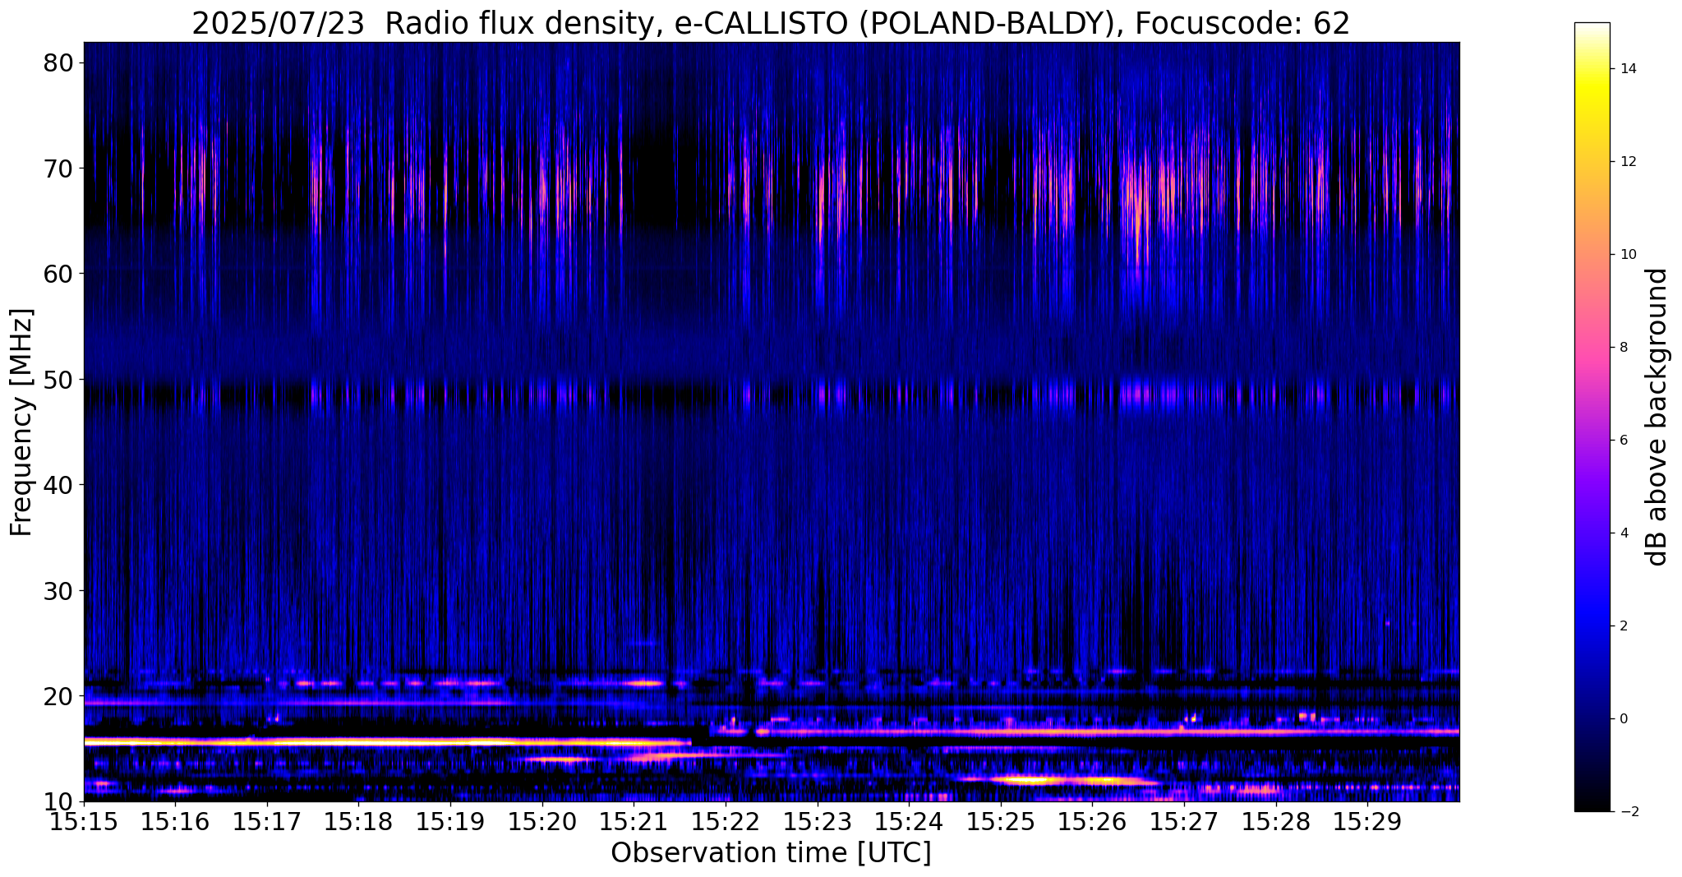This screenshot has width=1682, height=877.
Task: Click the 15:21 time tick label
Action: pyautogui.click(x=634, y=822)
